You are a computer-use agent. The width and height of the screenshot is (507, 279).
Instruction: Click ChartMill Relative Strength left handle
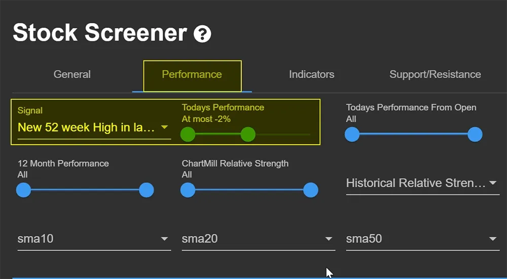click(188, 190)
